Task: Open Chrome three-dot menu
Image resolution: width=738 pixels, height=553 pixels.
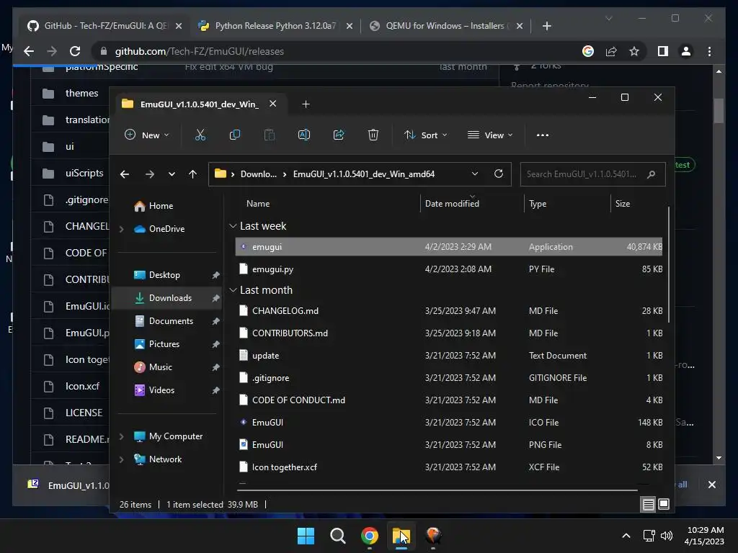Action: coord(709,51)
